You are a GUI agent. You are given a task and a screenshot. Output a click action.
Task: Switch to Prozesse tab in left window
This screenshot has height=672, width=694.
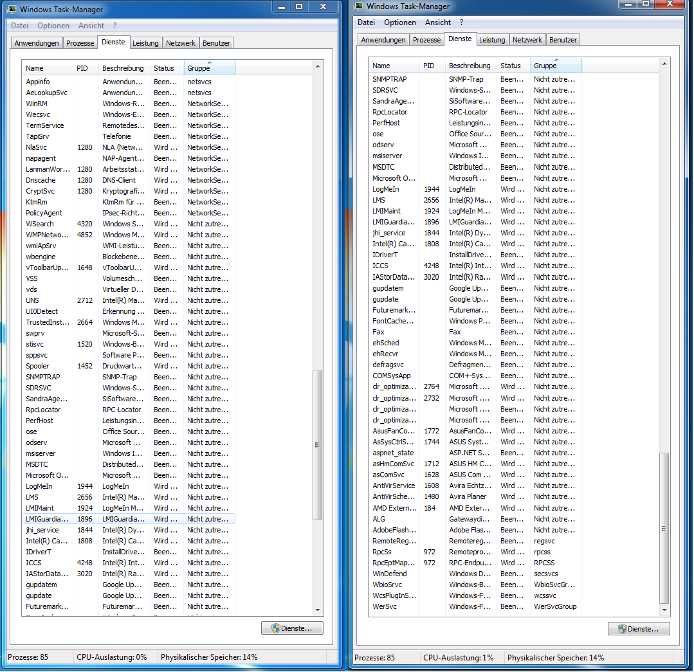80,43
